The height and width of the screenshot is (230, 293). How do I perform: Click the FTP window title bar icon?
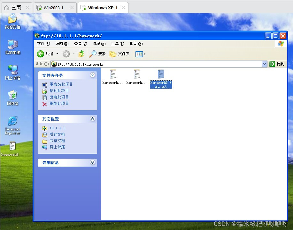[37, 36]
